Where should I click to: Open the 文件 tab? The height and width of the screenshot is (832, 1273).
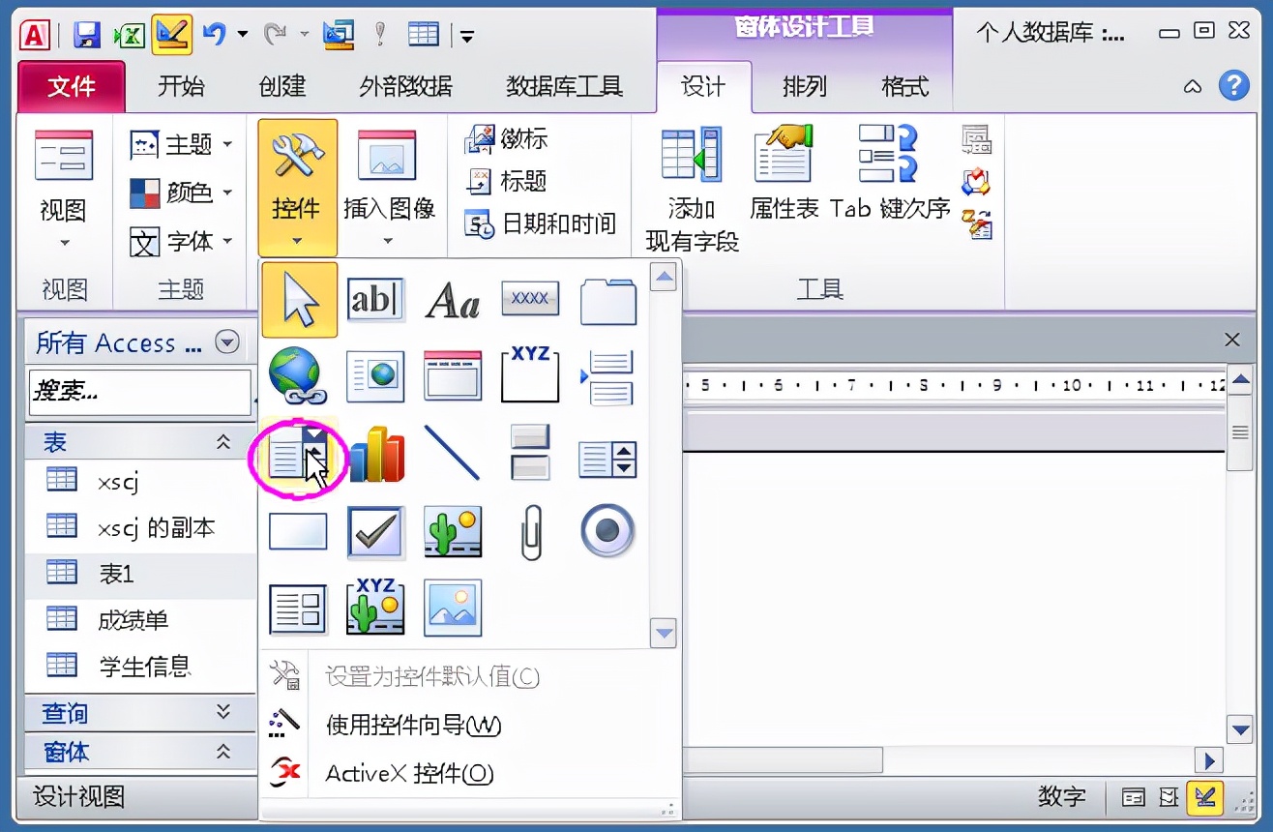tap(71, 86)
